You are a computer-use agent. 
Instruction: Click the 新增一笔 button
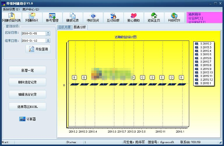point(27,70)
